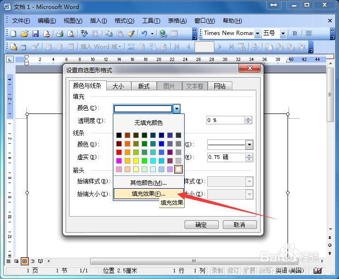Click the Previous Page double-arrow icon
The height and width of the screenshot is (279, 339).
coord(330,237)
